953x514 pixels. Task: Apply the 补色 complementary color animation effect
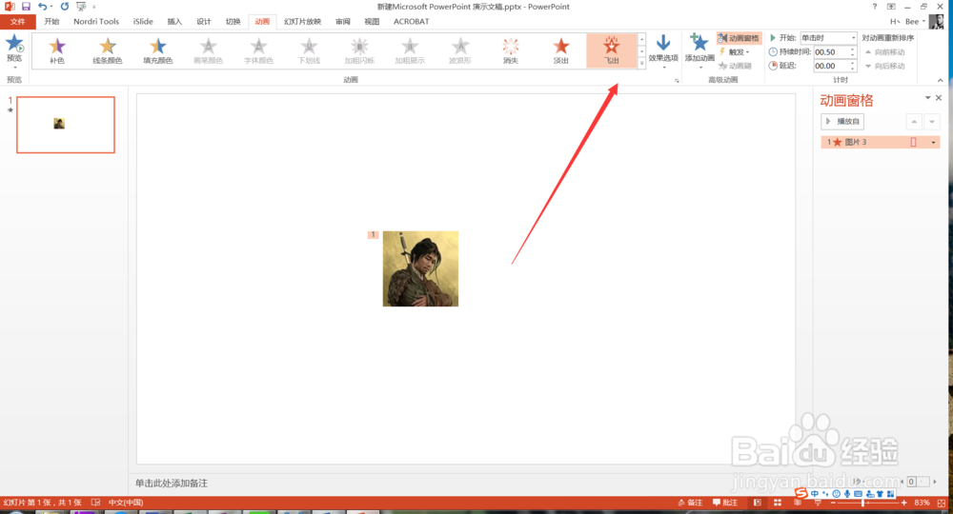(57, 50)
